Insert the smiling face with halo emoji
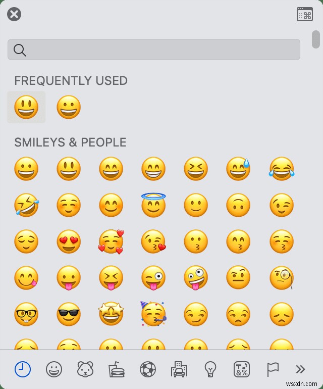 point(153,205)
